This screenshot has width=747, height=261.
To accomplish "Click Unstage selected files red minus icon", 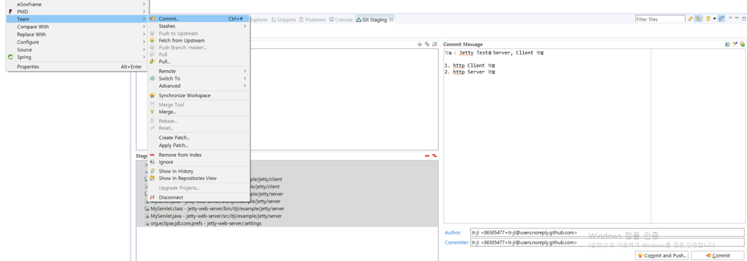I will 427,156.
